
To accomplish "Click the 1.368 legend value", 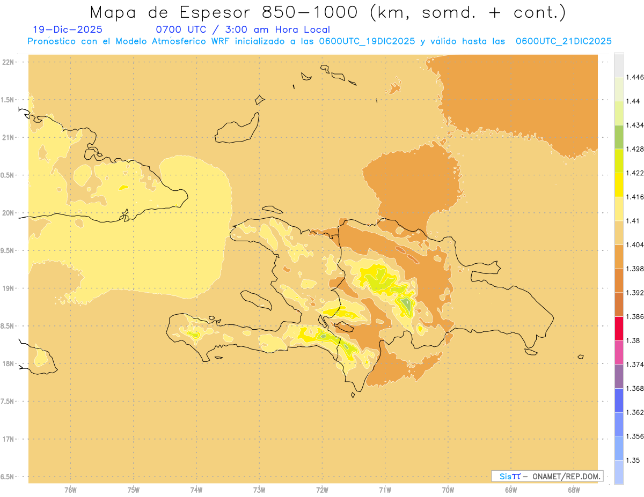I will point(635,388).
